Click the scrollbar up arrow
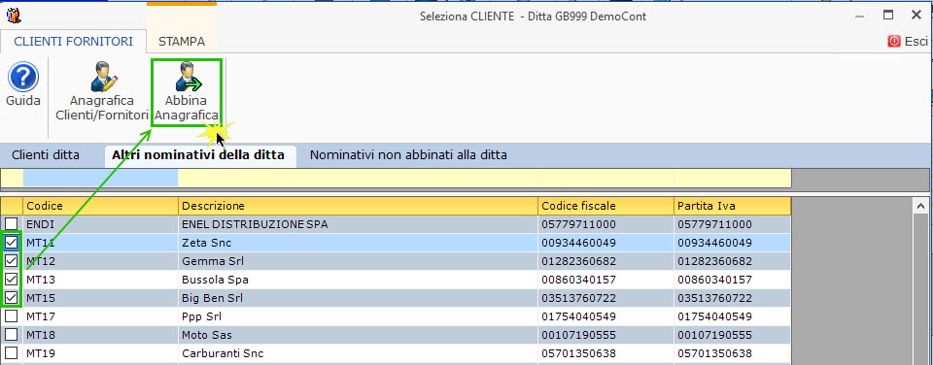This screenshot has height=365, width=933. 920,206
